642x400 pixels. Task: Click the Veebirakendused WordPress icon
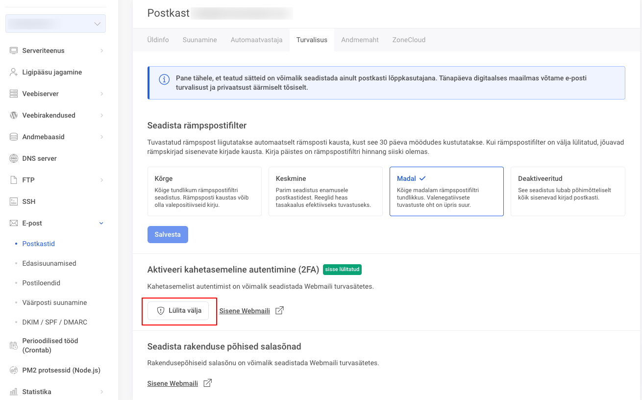[14, 115]
